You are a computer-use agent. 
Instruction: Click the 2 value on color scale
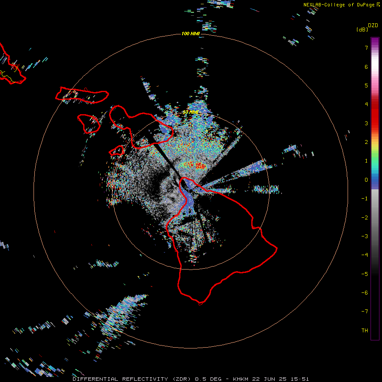point(366,142)
